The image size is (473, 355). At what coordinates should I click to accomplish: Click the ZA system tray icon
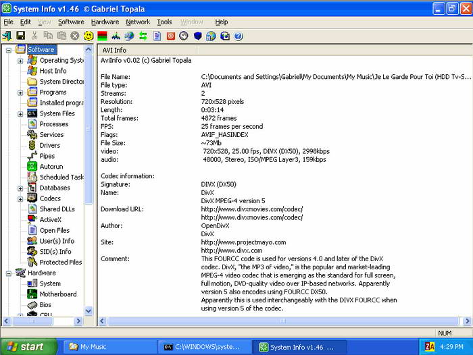430,347
